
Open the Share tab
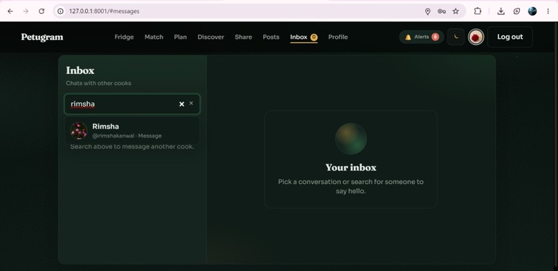[244, 37]
